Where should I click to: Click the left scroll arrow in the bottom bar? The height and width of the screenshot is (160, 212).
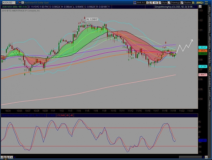click(14, 157)
